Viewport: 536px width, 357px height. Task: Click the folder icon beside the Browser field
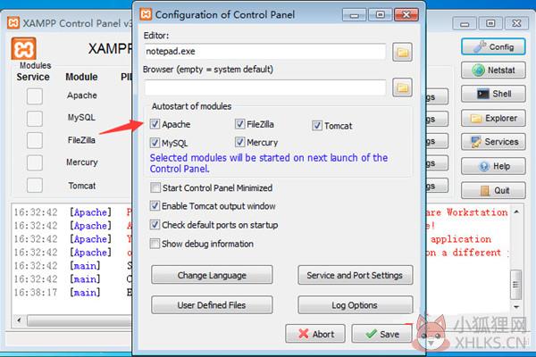click(x=402, y=87)
